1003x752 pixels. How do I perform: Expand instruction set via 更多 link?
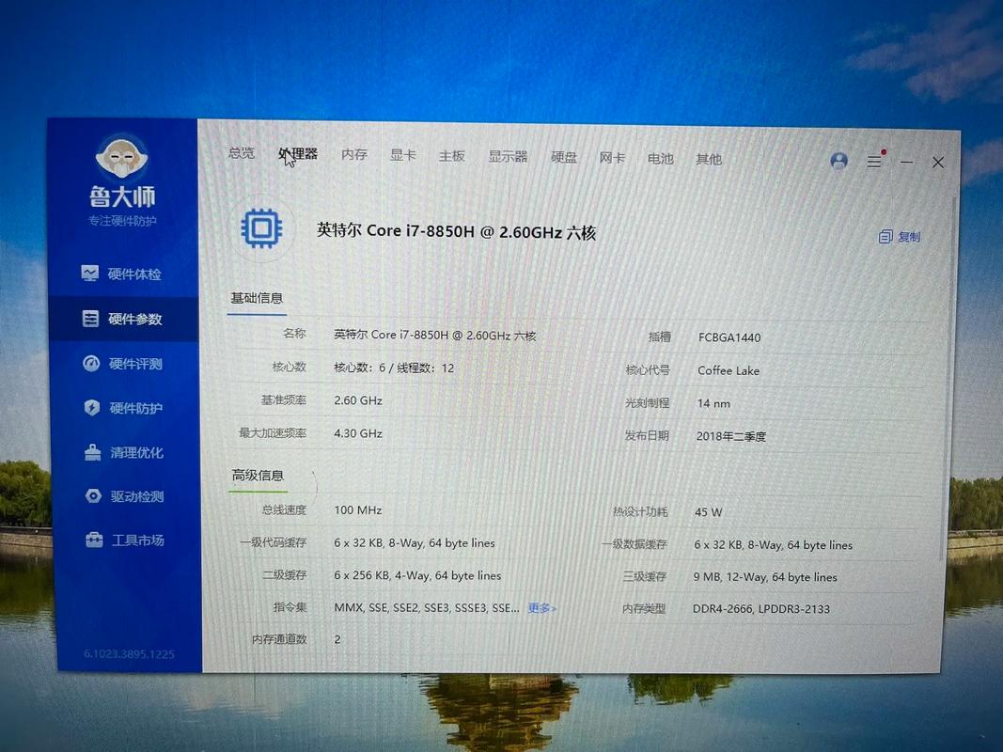(541, 608)
